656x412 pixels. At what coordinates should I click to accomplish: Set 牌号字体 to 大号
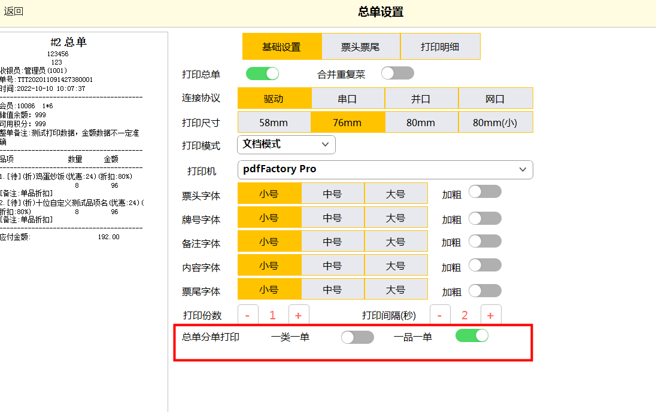[x=396, y=218]
